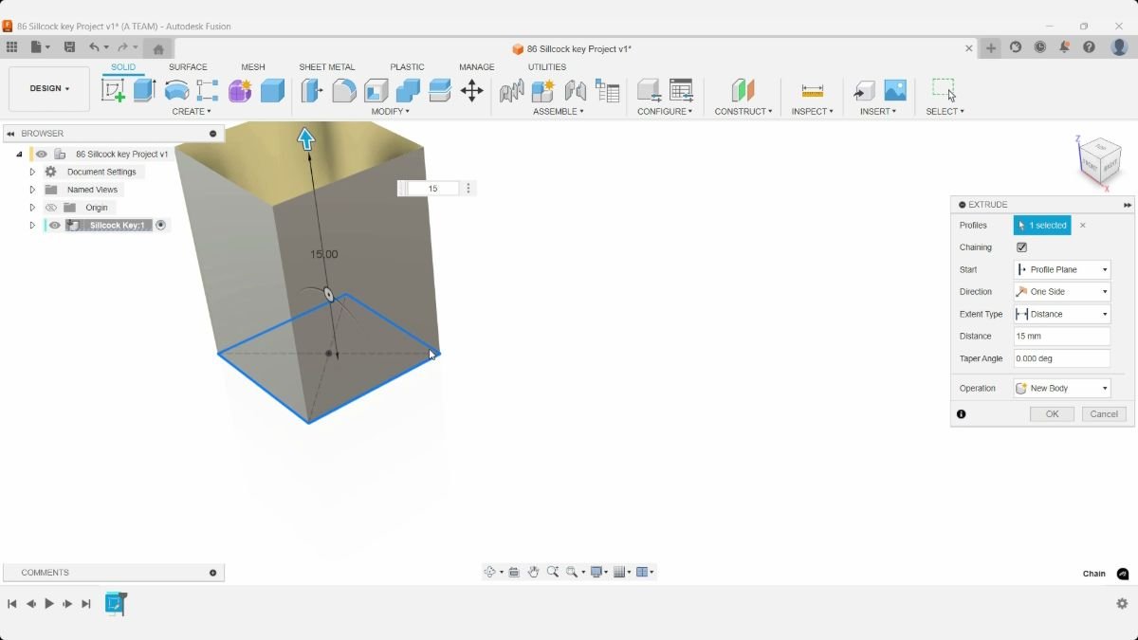Open the Data Panel grid icon
1138x640 pixels.
point(11,47)
